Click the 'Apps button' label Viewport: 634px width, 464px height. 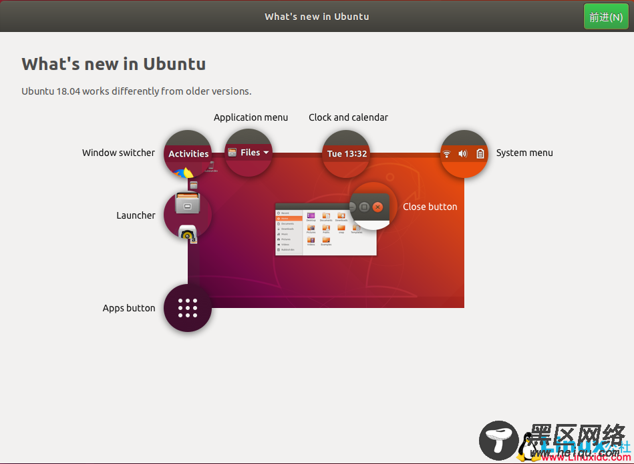pyautogui.click(x=129, y=308)
